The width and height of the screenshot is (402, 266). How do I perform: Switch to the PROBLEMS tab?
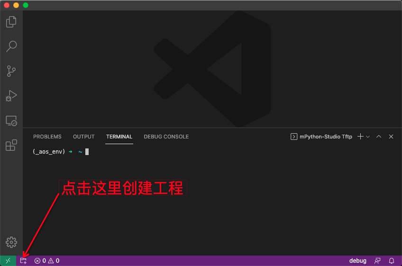tap(47, 137)
